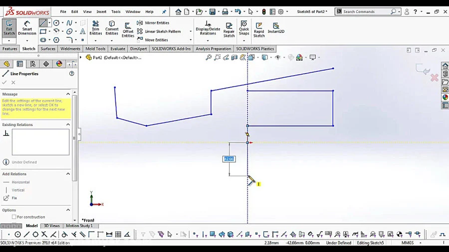Open the appearance color ball panel tab
Image resolution: width=449 pixels, height=252 pixels.
click(x=59, y=64)
